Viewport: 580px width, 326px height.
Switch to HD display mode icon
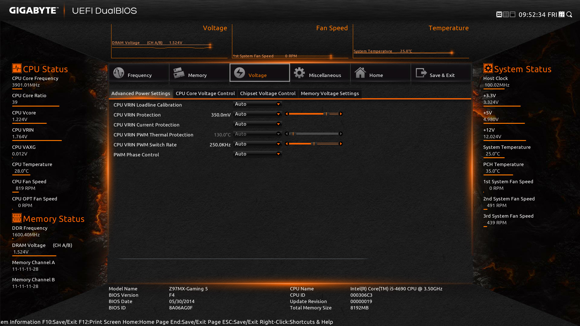click(x=499, y=14)
